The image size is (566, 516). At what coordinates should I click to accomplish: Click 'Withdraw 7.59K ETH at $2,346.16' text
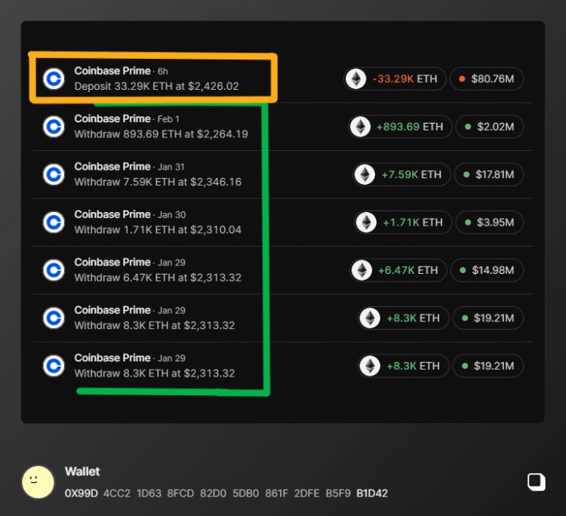click(x=158, y=182)
